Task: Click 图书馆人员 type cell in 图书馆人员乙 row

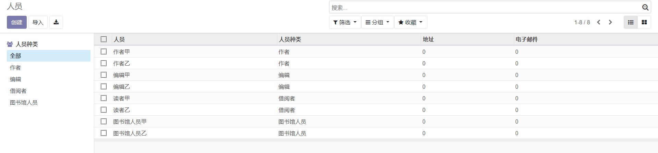Action: [292, 133]
